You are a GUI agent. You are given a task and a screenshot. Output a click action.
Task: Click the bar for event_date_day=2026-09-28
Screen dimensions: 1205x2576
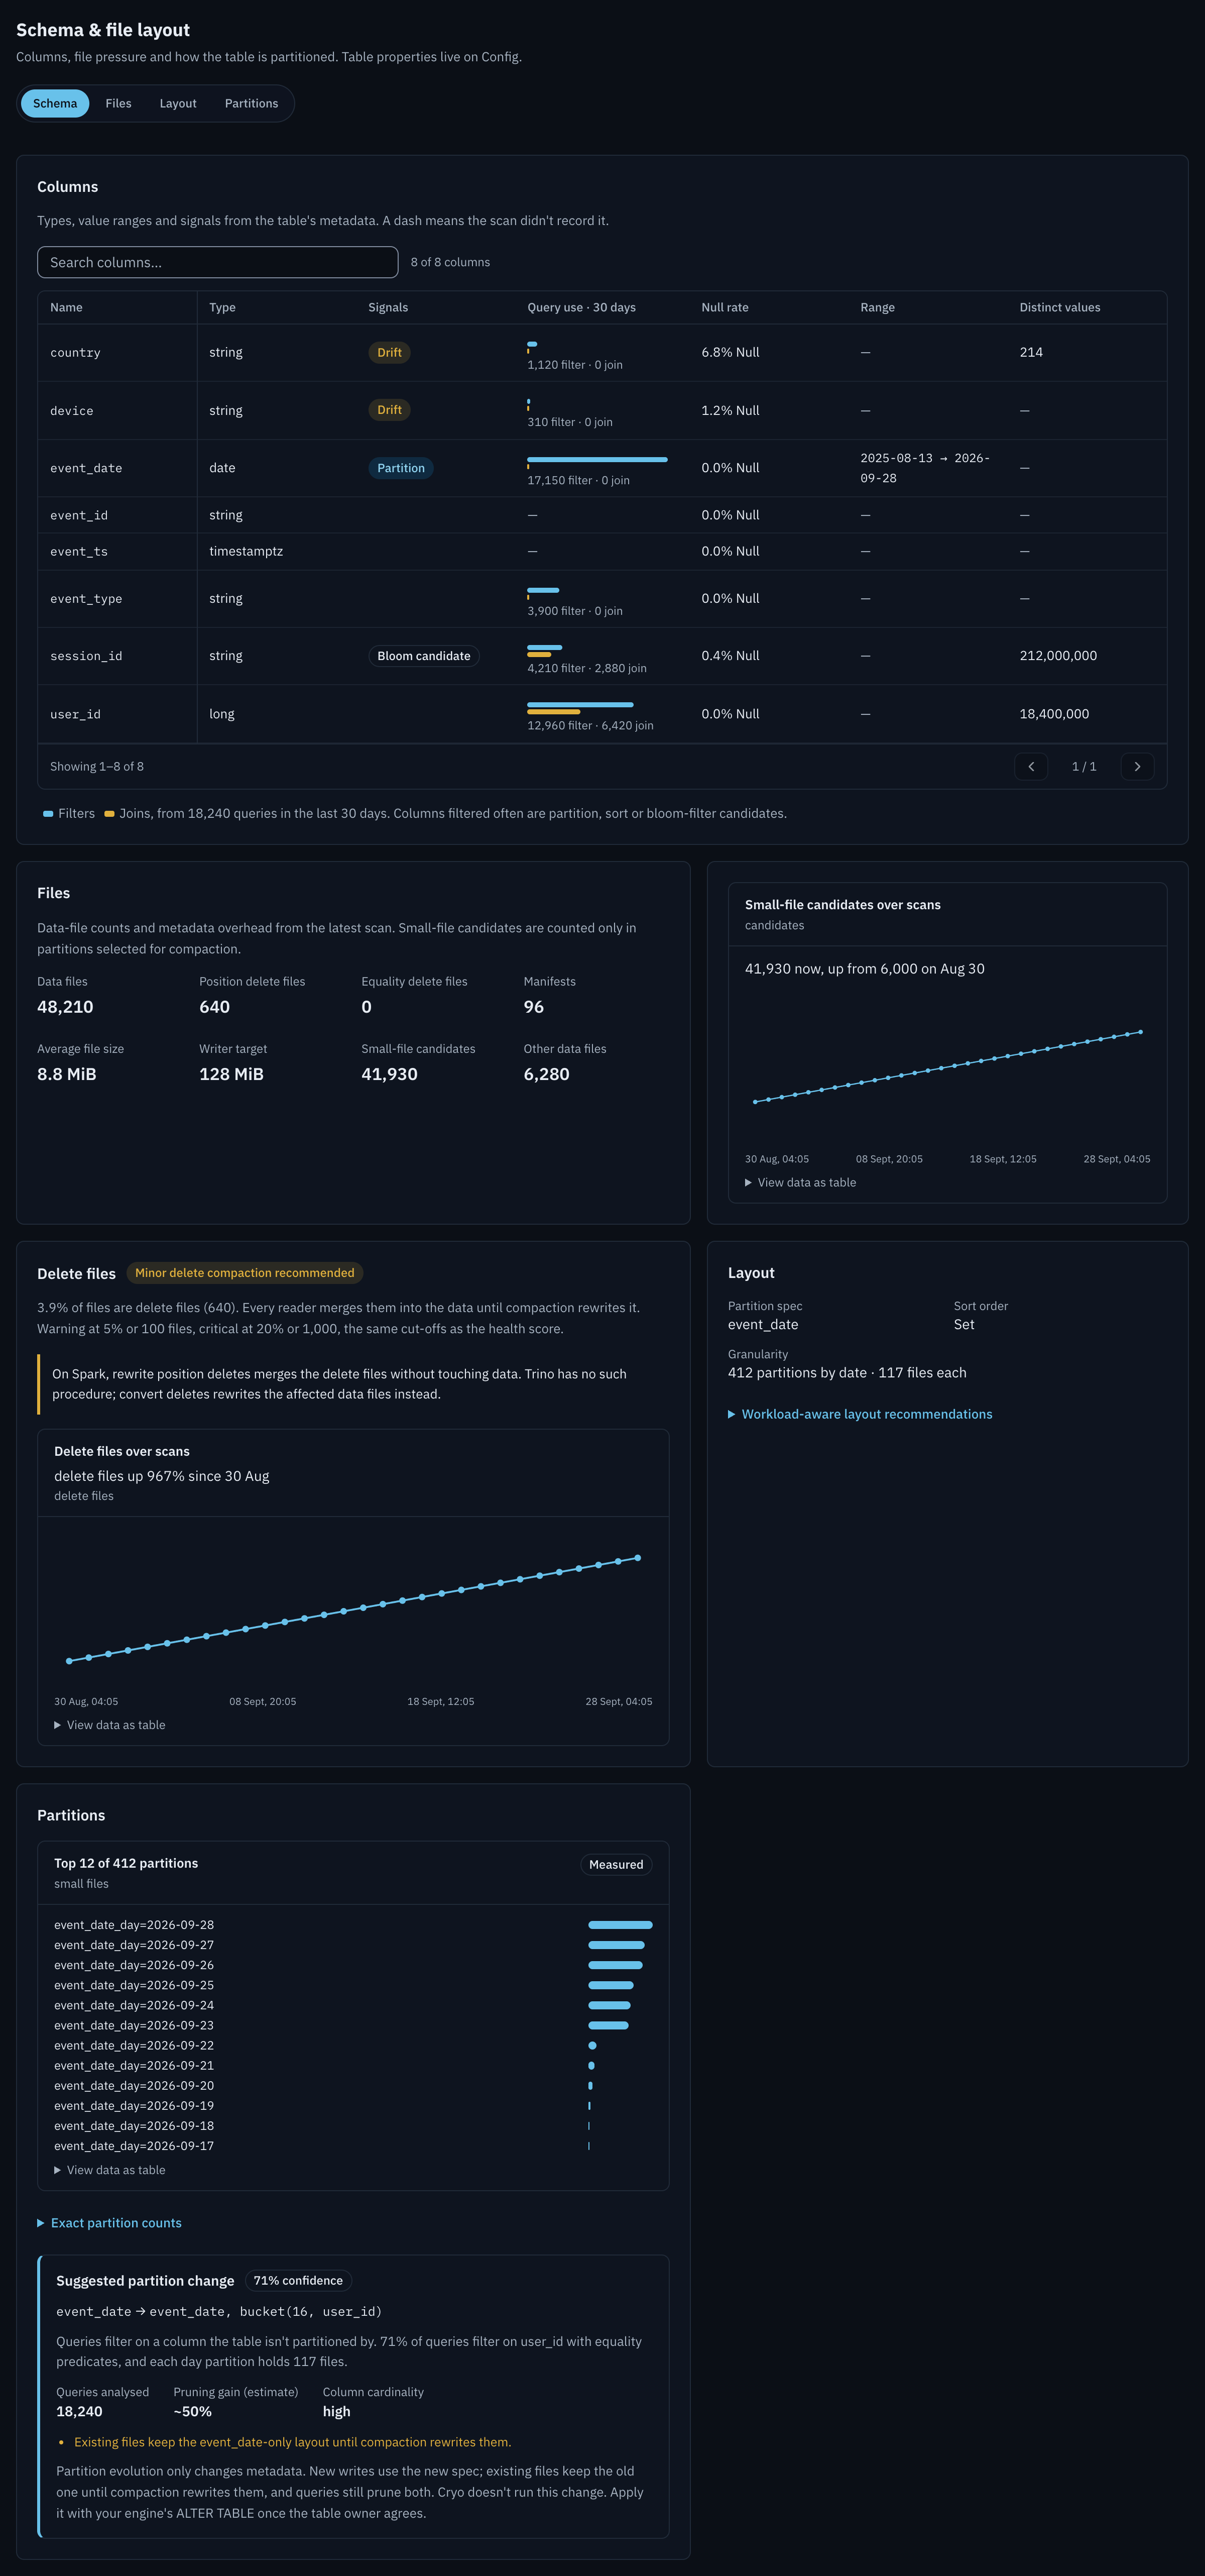621,1925
